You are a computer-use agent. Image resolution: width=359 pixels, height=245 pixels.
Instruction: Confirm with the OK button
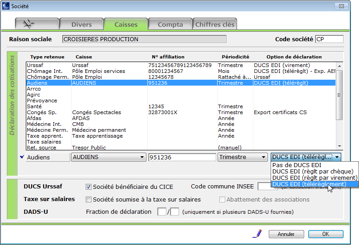point(325,234)
